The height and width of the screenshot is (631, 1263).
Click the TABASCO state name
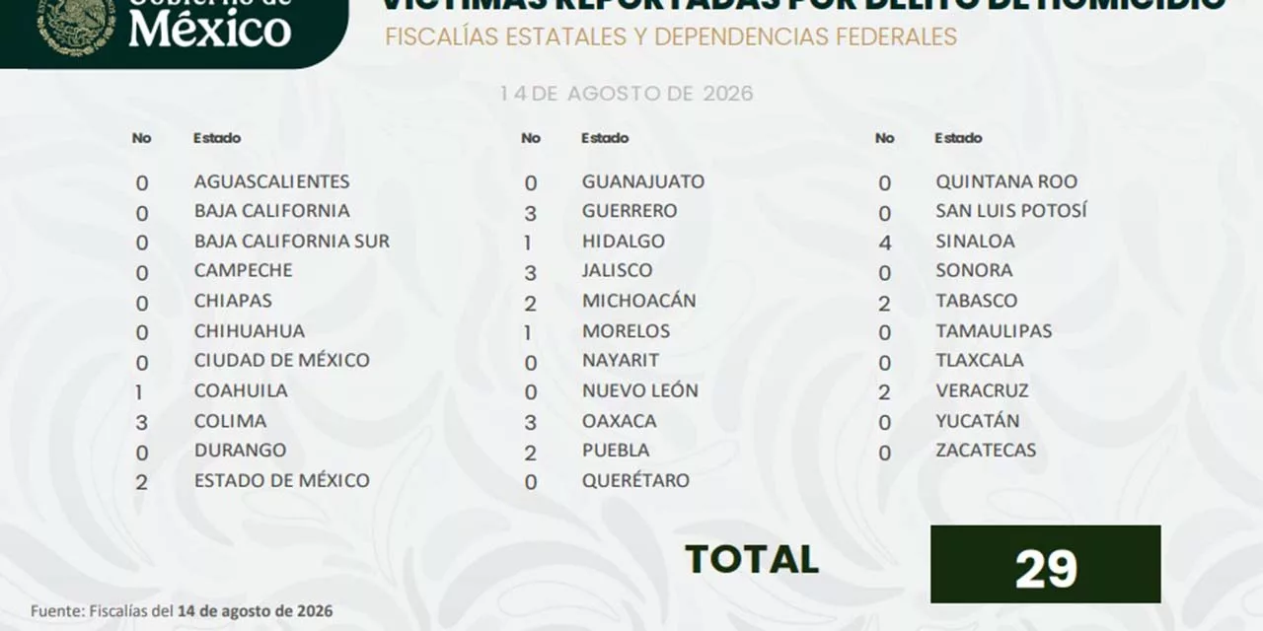click(976, 301)
